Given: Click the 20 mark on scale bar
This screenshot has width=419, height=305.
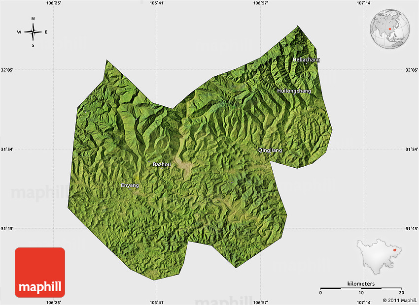Looking at the screenshot, I should tap(401, 293).
